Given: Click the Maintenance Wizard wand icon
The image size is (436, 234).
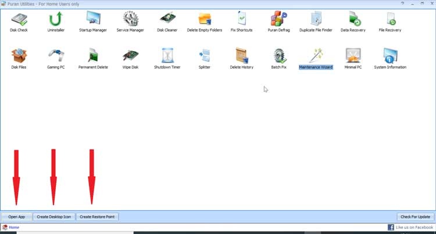Looking at the screenshot, I should click(316, 55).
